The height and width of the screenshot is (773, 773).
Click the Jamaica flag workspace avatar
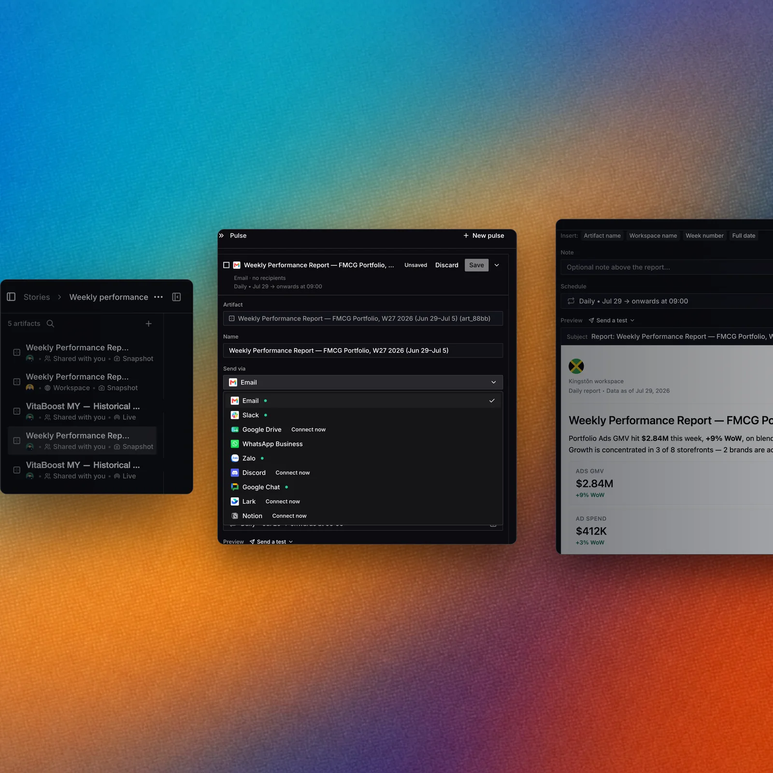pyautogui.click(x=576, y=366)
